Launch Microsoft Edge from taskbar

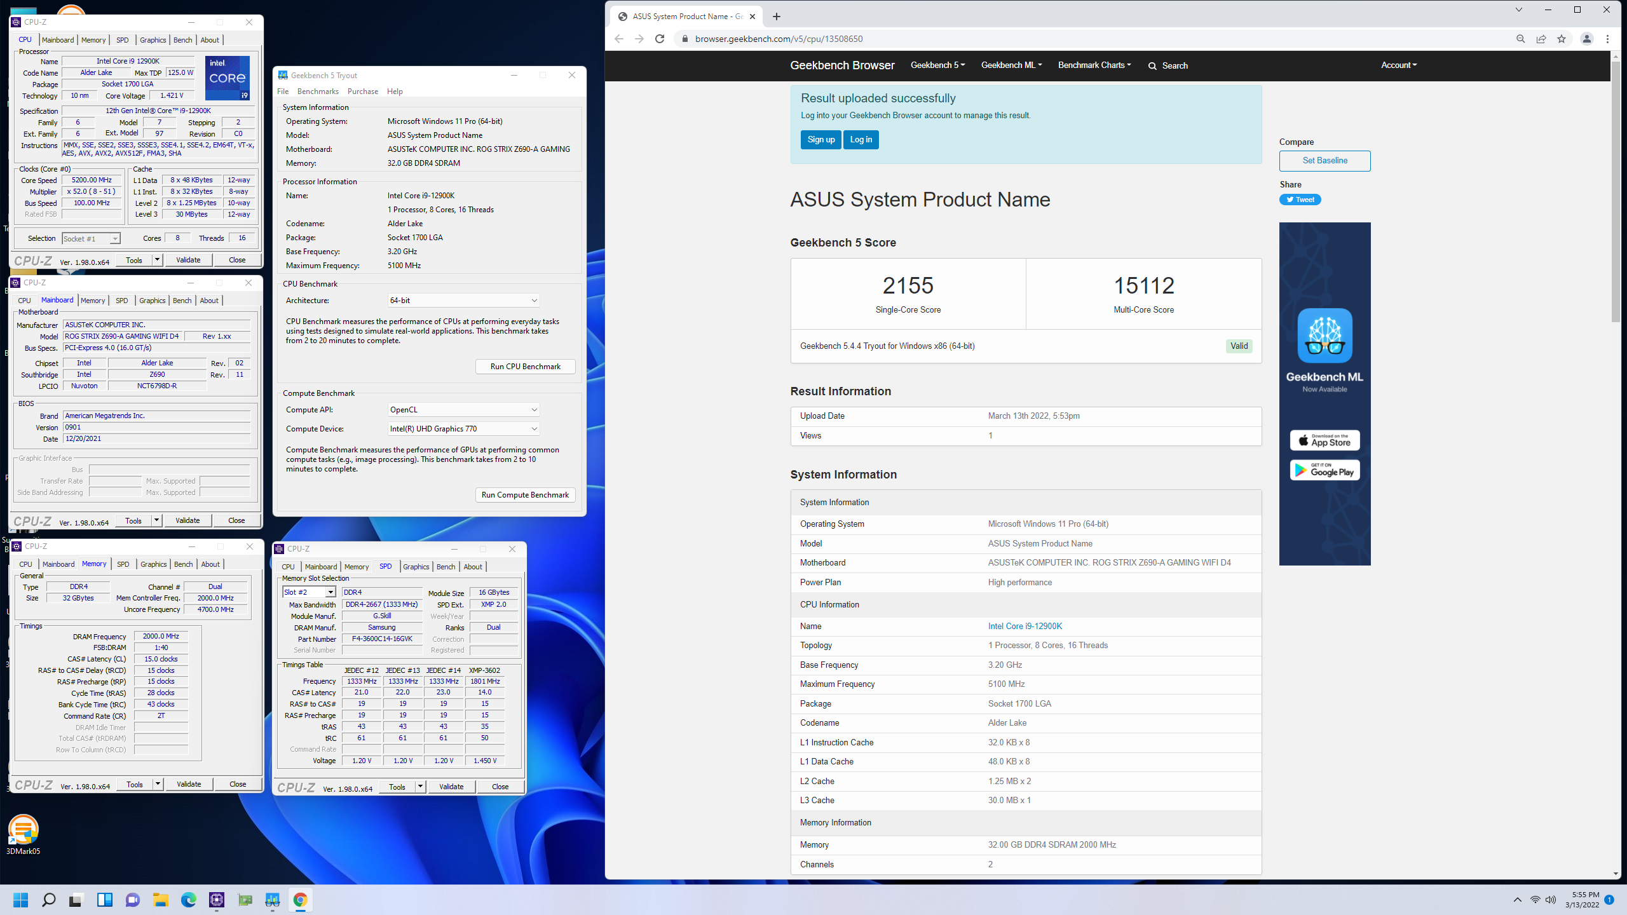pyautogui.click(x=188, y=900)
